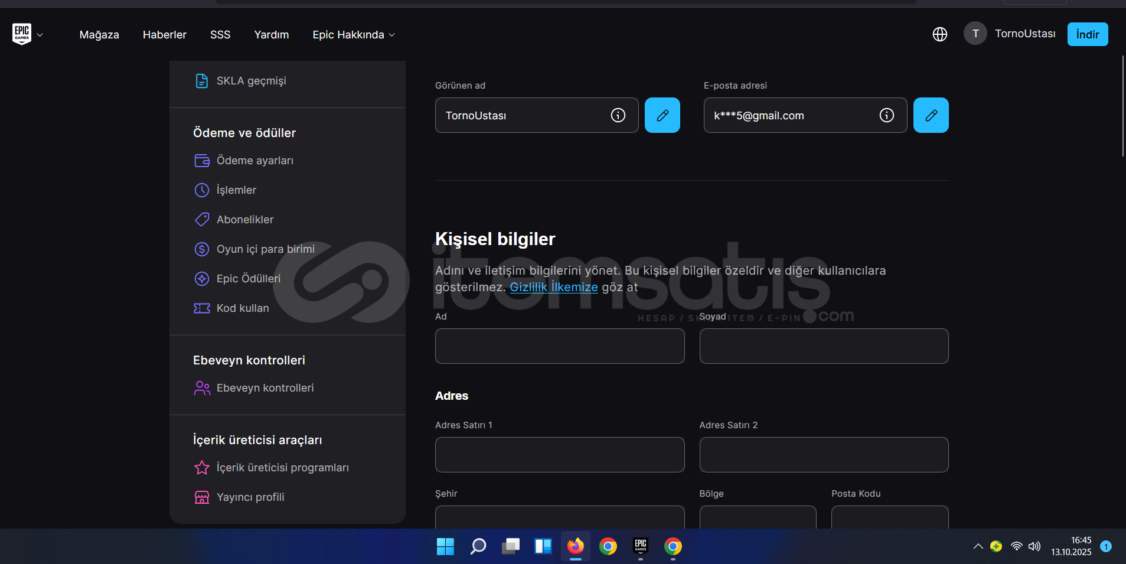The image size is (1126, 564).
Task: Open Ödeme ayarları in the sidebar
Action: tap(254, 161)
